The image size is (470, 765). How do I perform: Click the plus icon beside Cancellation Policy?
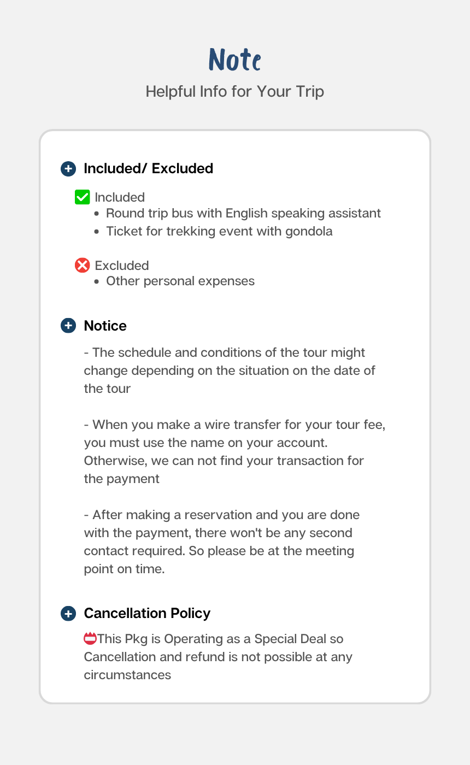[x=68, y=614]
